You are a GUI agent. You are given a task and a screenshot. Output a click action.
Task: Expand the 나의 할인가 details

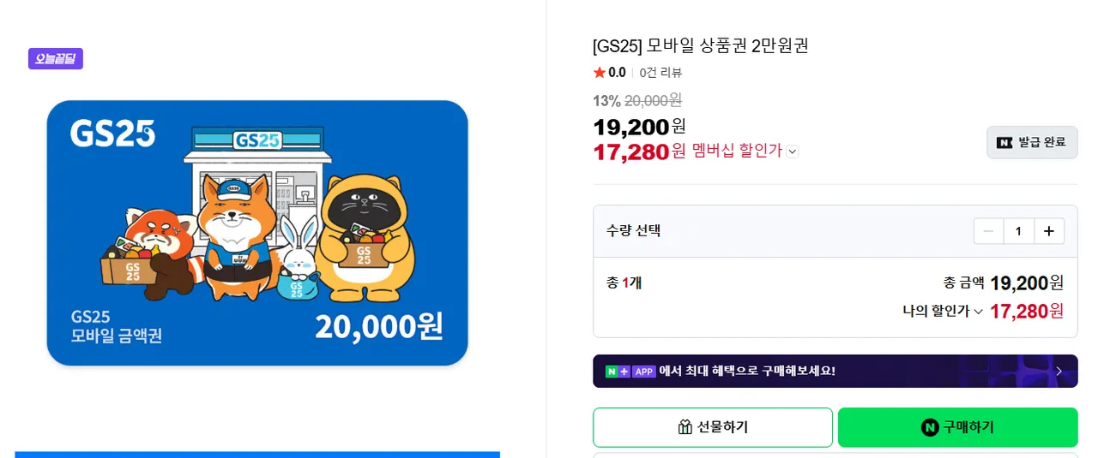tap(977, 312)
